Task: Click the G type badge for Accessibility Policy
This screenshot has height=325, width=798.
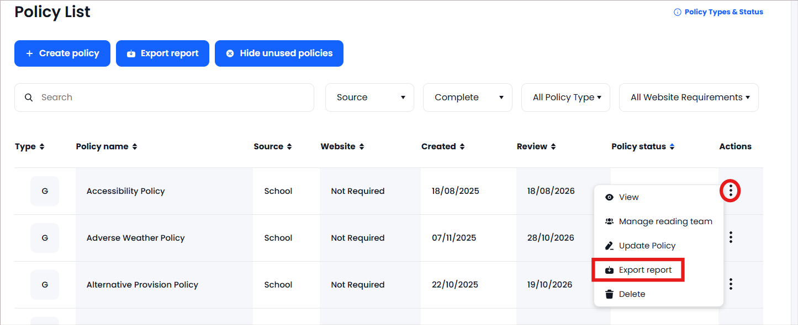Action: point(45,191)
